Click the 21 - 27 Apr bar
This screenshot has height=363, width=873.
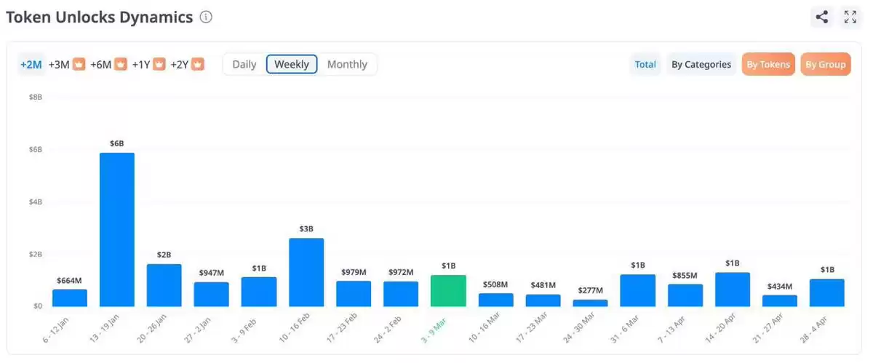point(780,300)
